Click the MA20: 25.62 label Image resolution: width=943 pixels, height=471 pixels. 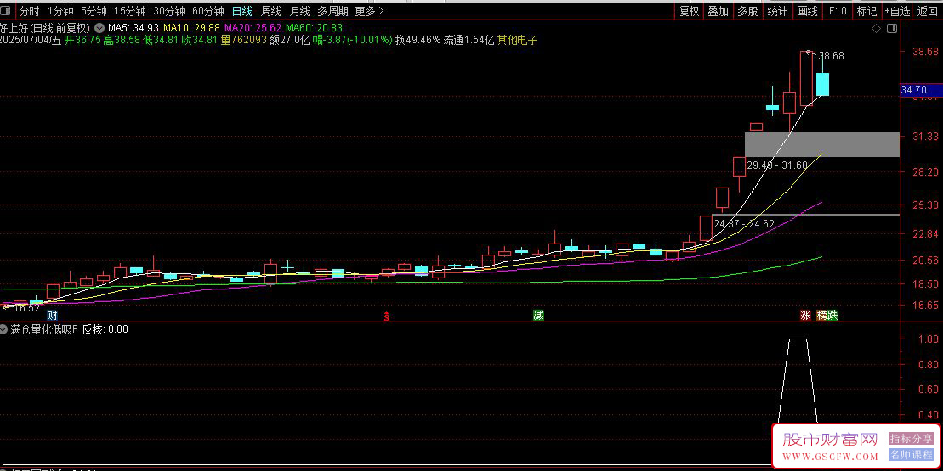tap(253, 28)
